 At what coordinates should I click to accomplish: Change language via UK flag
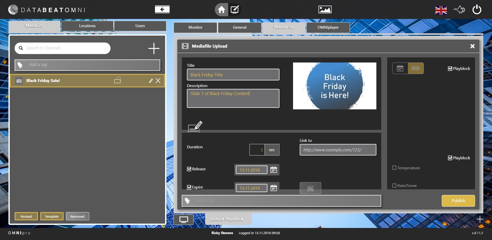pyautogui.click(x=441, y=10)
